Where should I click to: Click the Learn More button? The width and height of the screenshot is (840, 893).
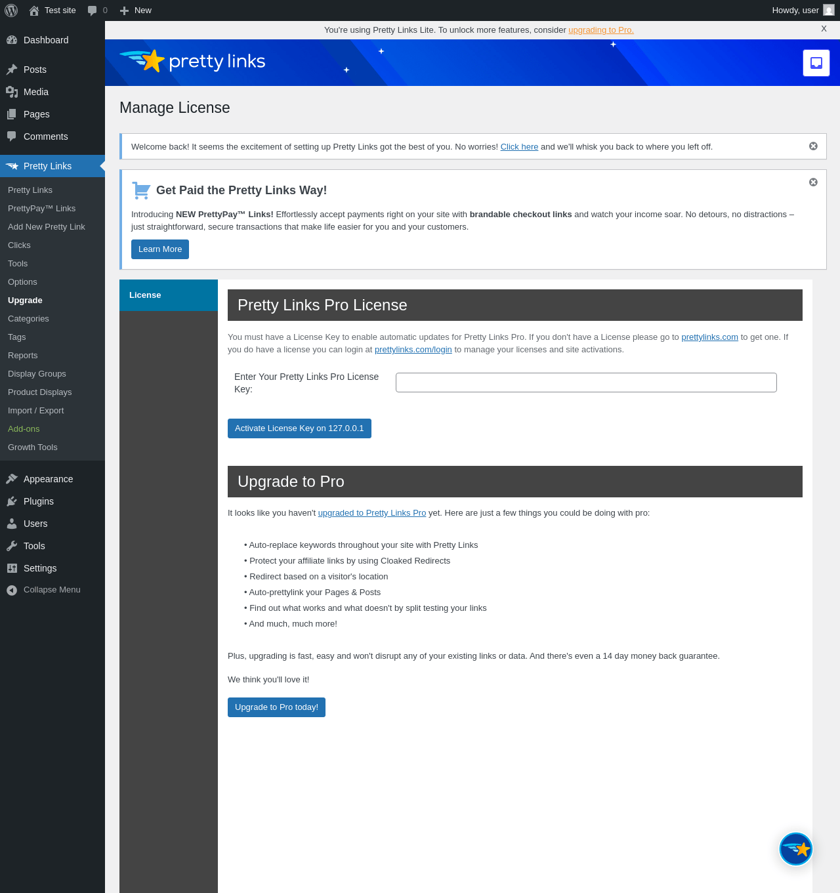click(x=160, y=249)
